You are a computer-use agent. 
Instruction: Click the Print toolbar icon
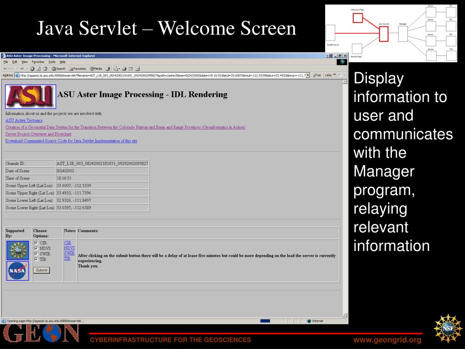click(x=124, y=69)
